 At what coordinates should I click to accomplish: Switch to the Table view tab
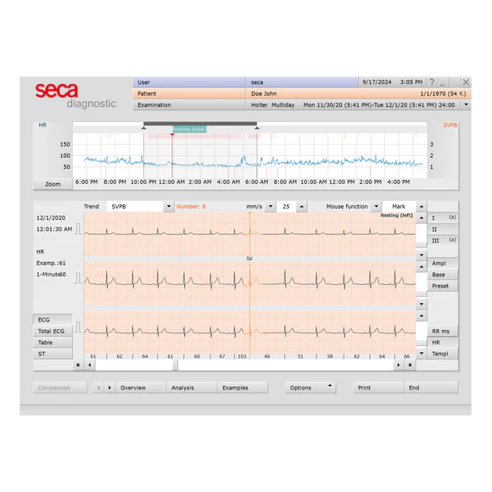click(x=53, y=343)
